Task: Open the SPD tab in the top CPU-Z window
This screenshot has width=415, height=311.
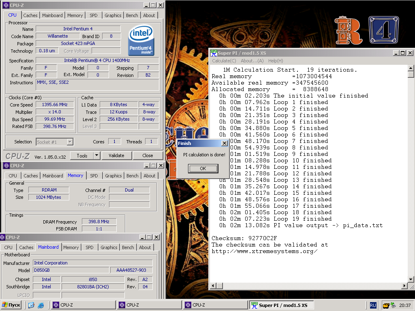Action: [94, 15]
